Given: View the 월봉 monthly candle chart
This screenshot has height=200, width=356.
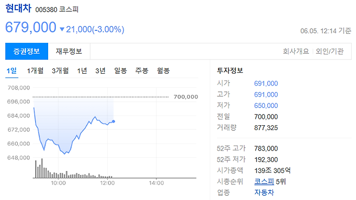Looking at the screenshot, I should click(163, 71).
